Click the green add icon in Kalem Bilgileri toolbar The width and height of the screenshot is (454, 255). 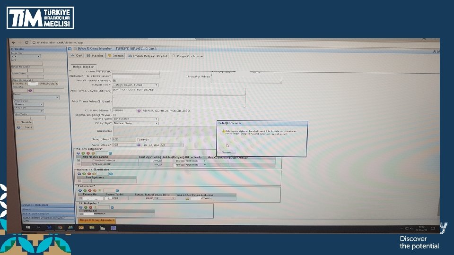coord(83,153)
